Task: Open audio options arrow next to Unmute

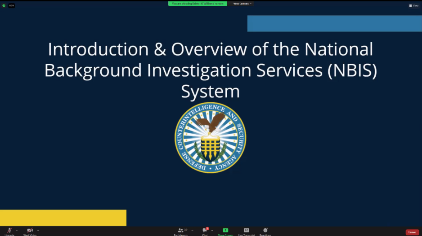Action: [17, 230]
